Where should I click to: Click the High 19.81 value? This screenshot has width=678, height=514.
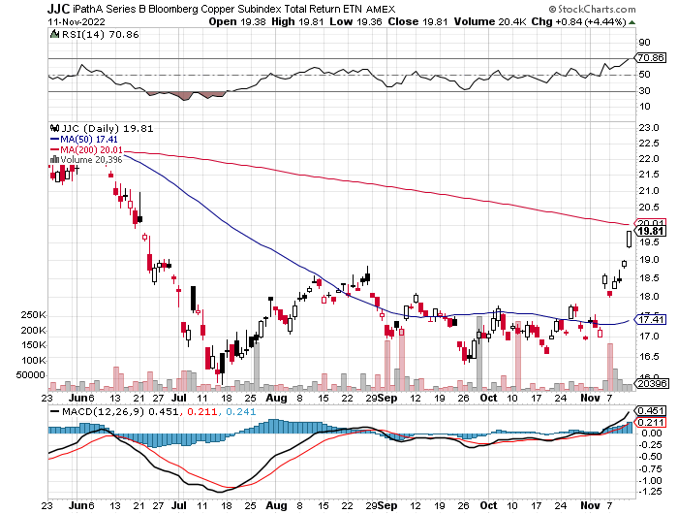coord(297,21)
